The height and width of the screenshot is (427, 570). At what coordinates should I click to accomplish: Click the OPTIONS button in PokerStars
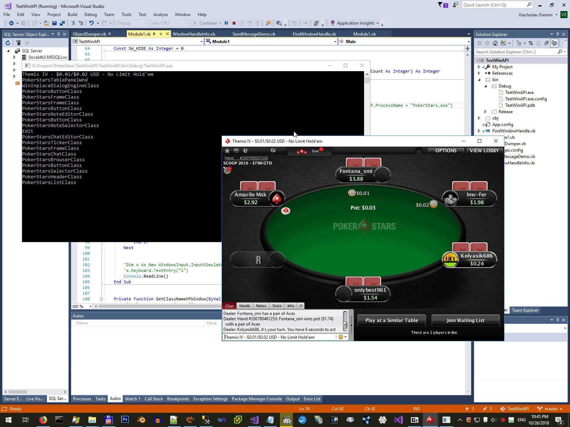tap(446, 151)
